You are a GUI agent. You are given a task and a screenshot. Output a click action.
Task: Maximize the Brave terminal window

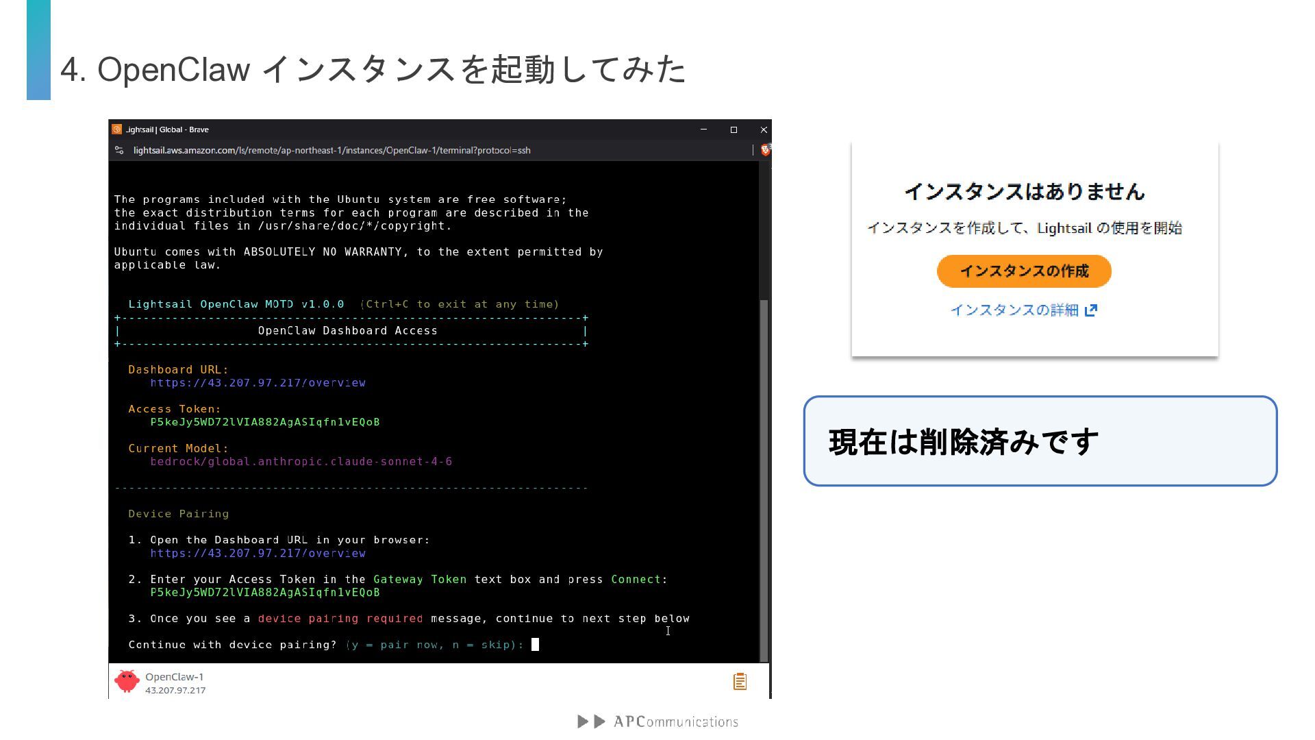pyautogui.click(x=734, y=129)
